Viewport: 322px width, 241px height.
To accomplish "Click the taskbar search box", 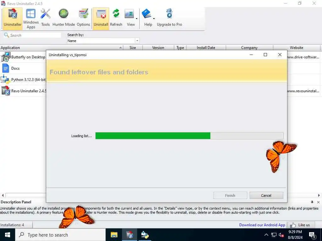I will click(x=60, y=235).
